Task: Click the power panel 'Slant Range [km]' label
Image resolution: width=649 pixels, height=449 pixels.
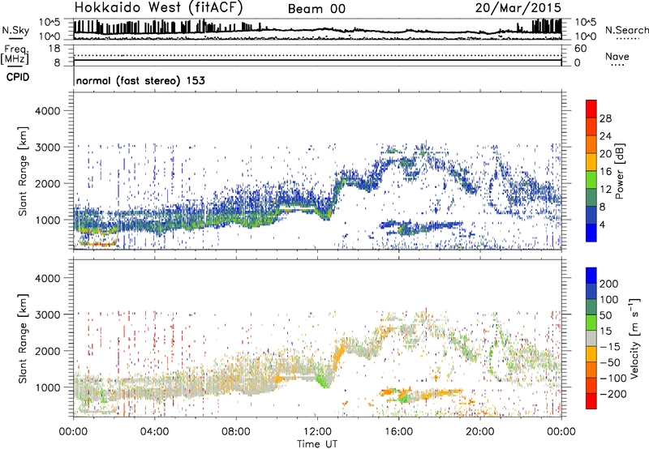Action: (x=23, y=171)
